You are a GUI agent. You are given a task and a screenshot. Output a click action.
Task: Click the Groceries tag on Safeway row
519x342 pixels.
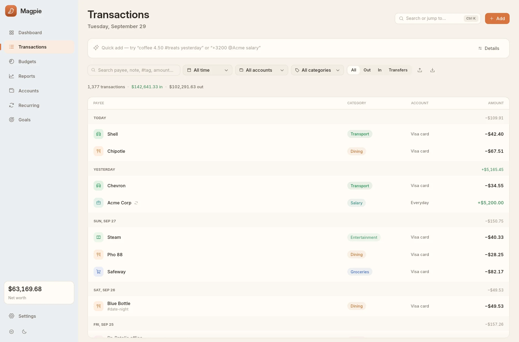[x=360, y=272]
